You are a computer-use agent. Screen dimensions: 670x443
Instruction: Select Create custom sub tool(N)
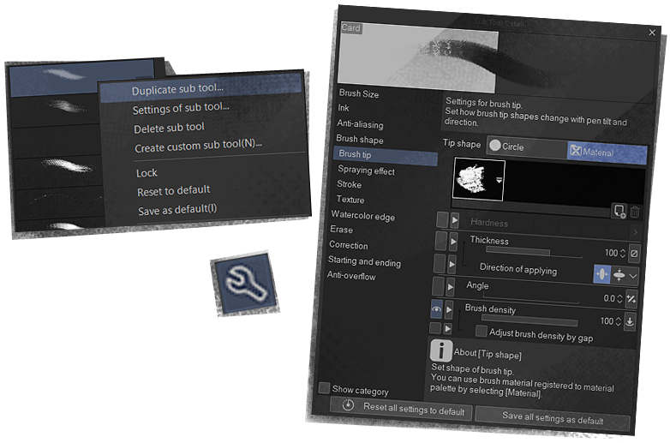[199, 146]
